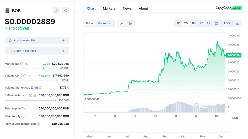The image size is (248, 139).
Task: Click the Max. supply info icon
Action: (23, 116)
